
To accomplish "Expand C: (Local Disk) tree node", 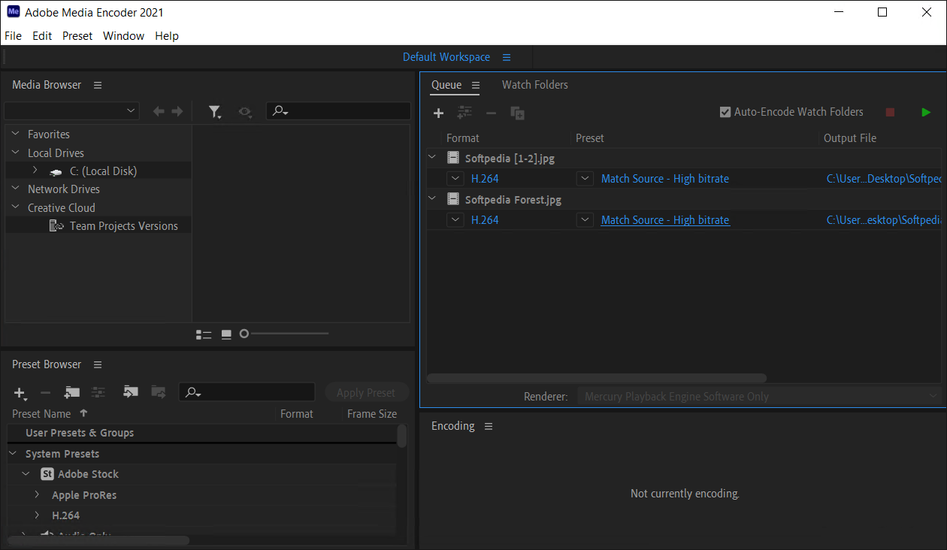I will point(35,171).
